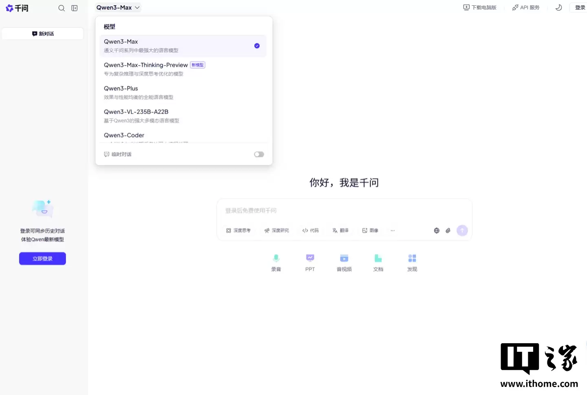Screen dimensions: 587x395
Task: Click the 立即登录 sidebar button
Action: coord(42,258)
